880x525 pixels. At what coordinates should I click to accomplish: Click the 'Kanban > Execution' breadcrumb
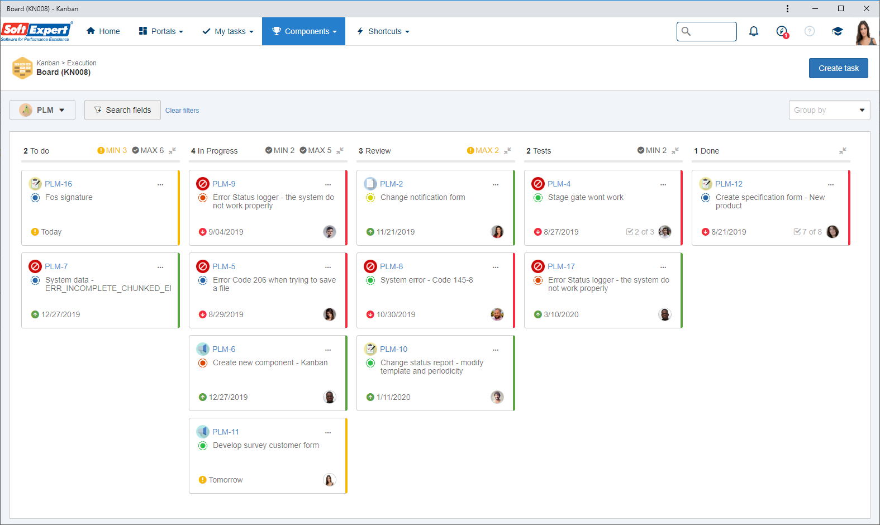66,63
